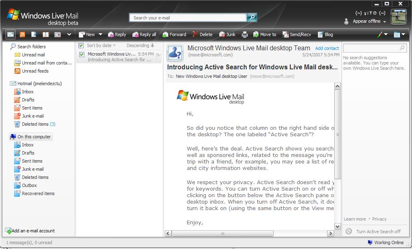This screenshot has width=412, height=249.
Task: Toggle checkbox of Microsoft Windows Live message
Action: [82, 54]
